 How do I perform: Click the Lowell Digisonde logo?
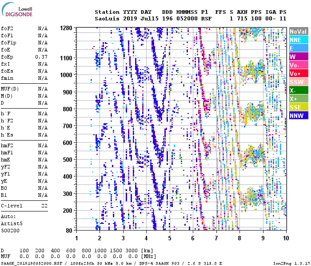(17, 10)
